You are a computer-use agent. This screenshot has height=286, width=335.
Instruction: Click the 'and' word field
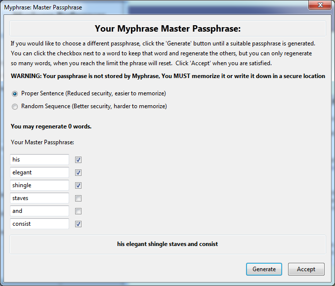click(40, 211)
